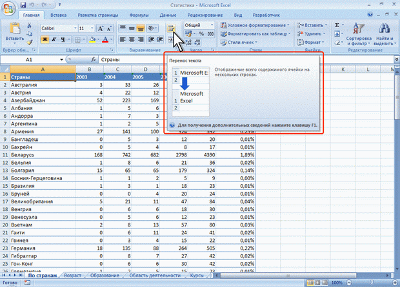This screenshot has width=400, height=287.
Task: Click the fill color paint bucket swatch
Action: point(92,39)
